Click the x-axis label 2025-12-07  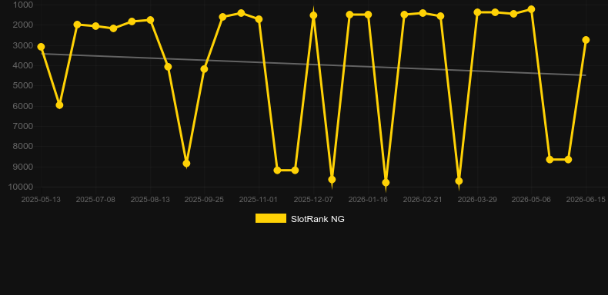pyautogui.click(x=313, y=200)
